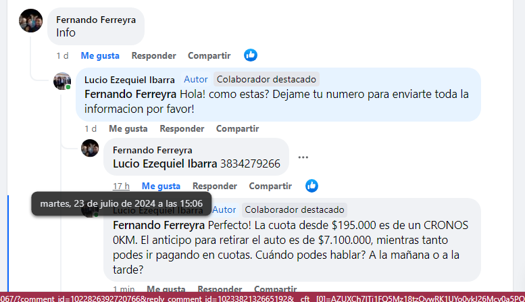Reply to the 3834279266 comment
Viewport: 525px width, 302px height.
click(x=215, y=186)
